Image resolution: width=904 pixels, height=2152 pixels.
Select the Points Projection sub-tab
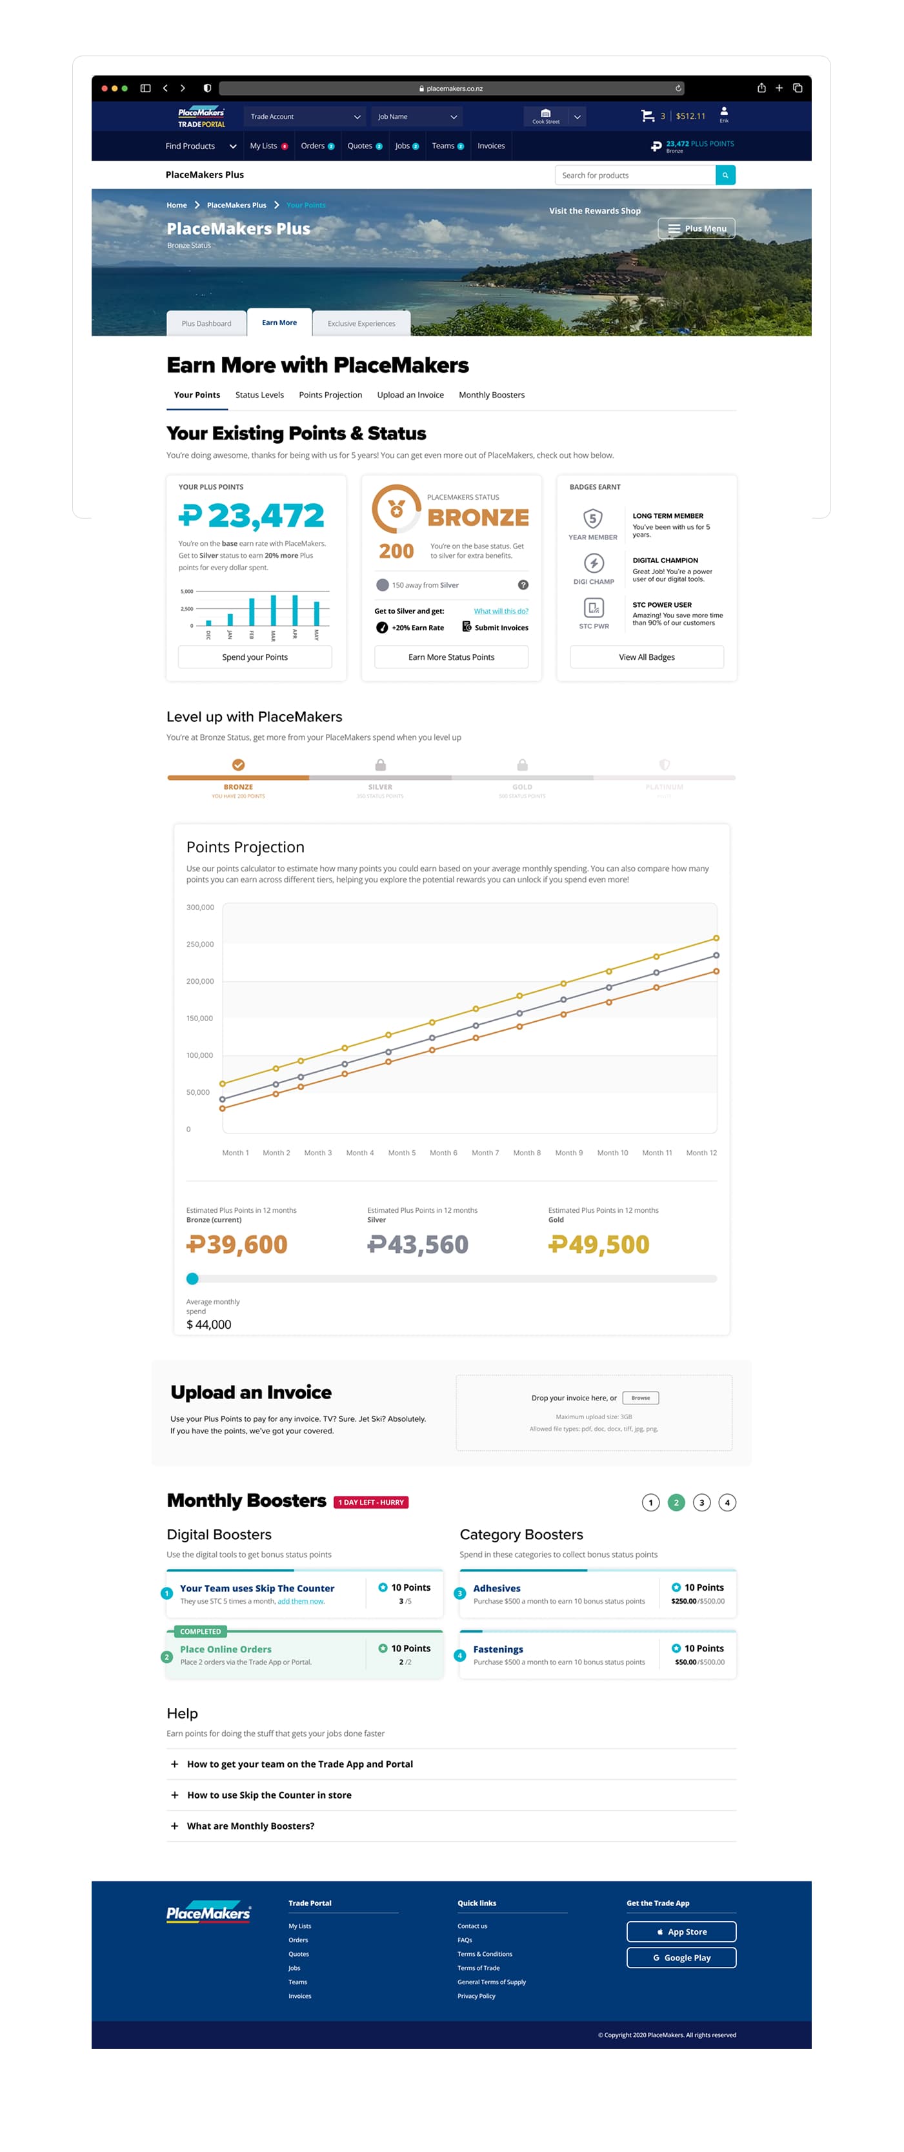(331, 395)
